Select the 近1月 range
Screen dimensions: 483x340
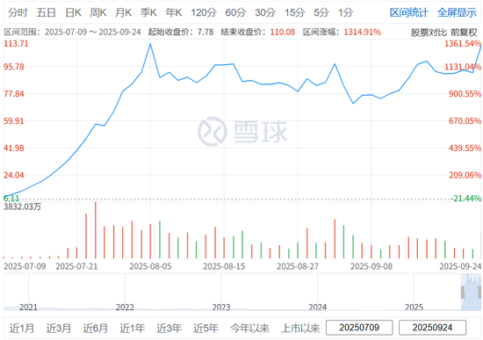click(22, 328)
